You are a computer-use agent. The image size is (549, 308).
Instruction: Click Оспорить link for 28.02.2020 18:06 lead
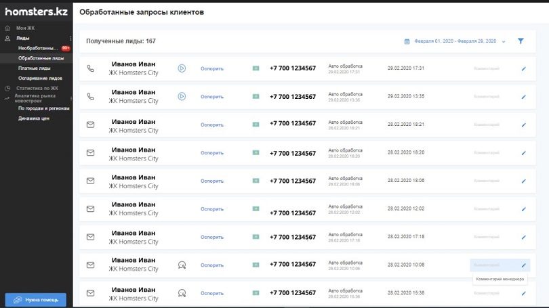click(x=212, y=181)
